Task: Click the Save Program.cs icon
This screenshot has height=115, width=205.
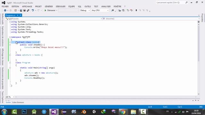Action: [24, 10]
